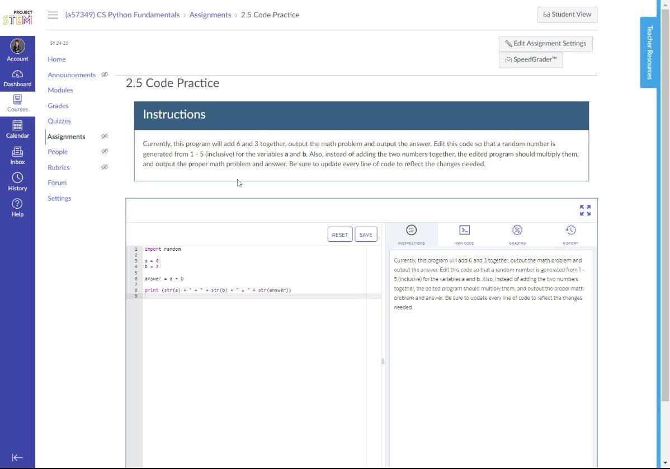Image resolution: width=670 pixels, height=469 pixels.
Task: Open the History clock icon
Action: (17, 178)
